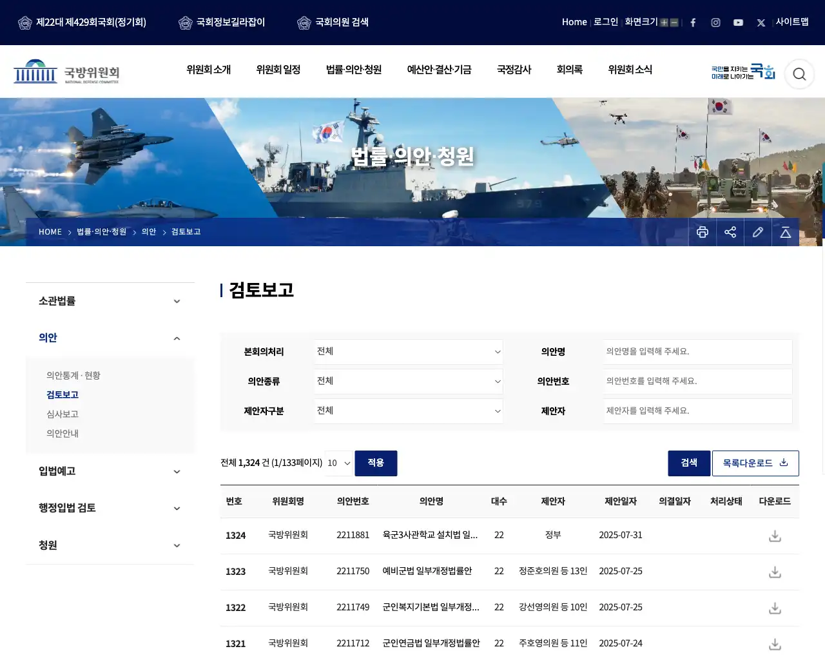The image size is (825, 660).
Task: Open 법률·의안·청원 menu
Action: point(354,70)
